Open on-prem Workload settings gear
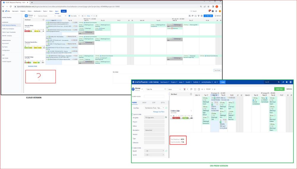This screenshot has width=297, height=169. click(x=191, y=94)
